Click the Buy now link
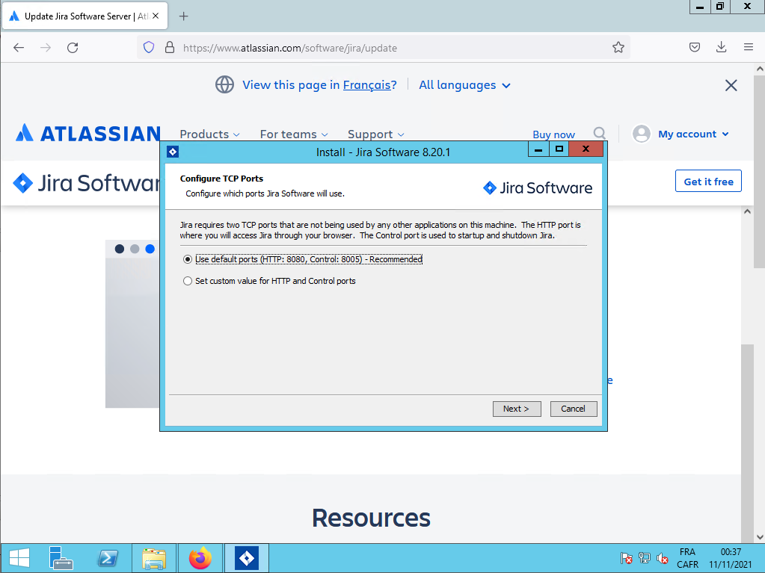The image size is (765, 573). (554, 134)
